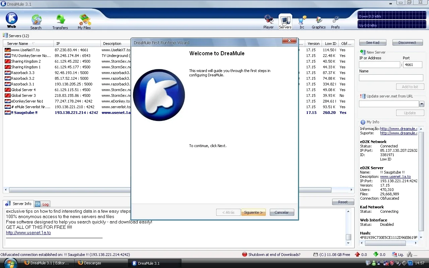
Task: Open the Web browser toolbar icon
Action: [12, 20]
